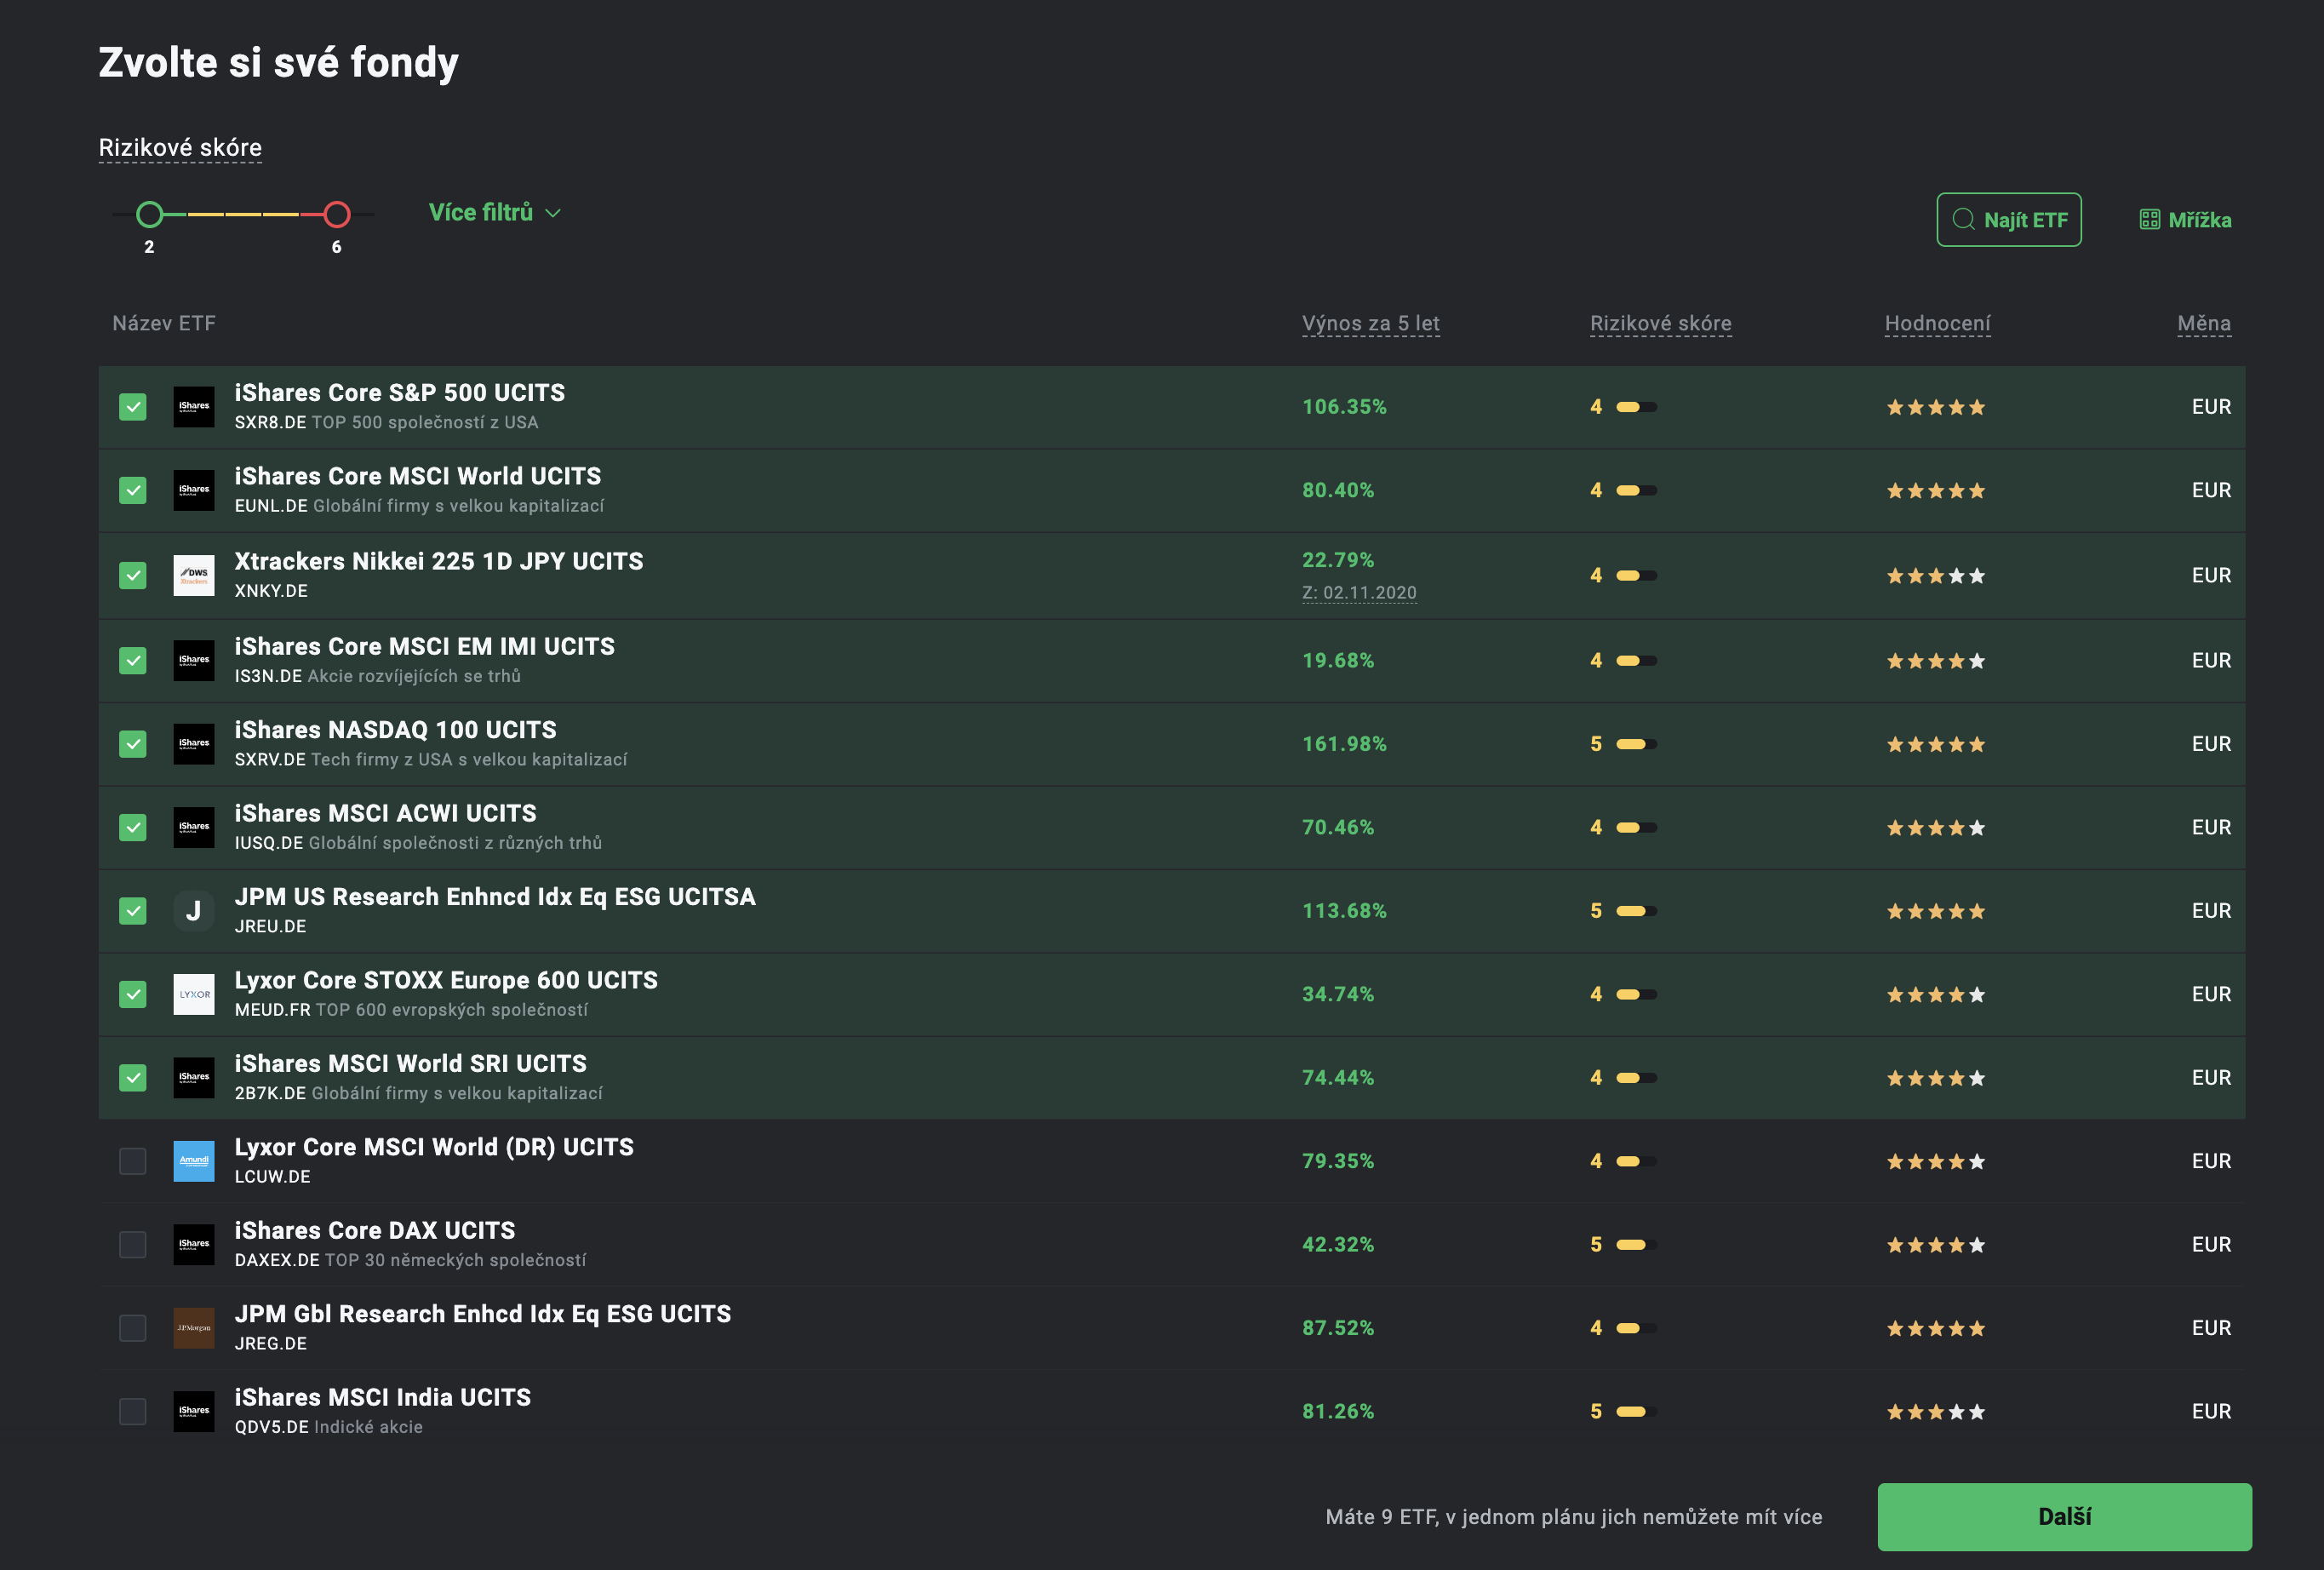Uncheck iShares Core MSCI World UCITS

pos(133,490)
